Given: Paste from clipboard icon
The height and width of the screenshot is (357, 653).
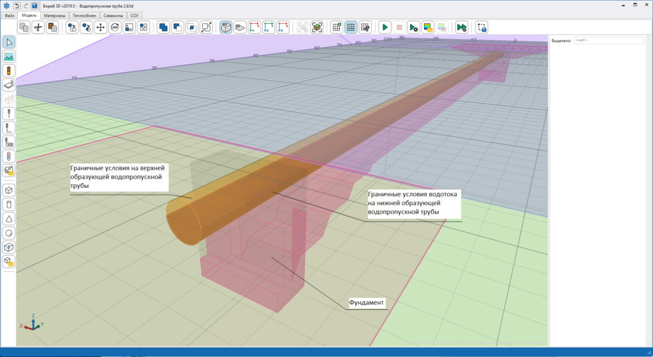Looking at the screenshot, I should coord(52,27).
